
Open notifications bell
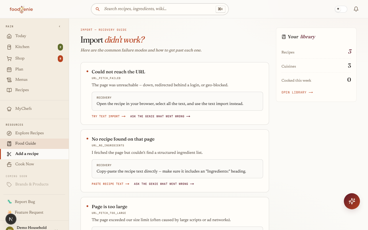click(x=356, y=9)
